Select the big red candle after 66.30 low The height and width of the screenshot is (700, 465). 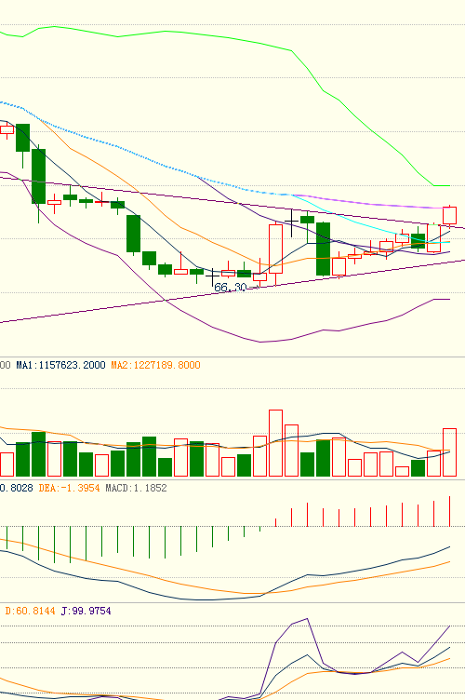(x=275, y=249)
